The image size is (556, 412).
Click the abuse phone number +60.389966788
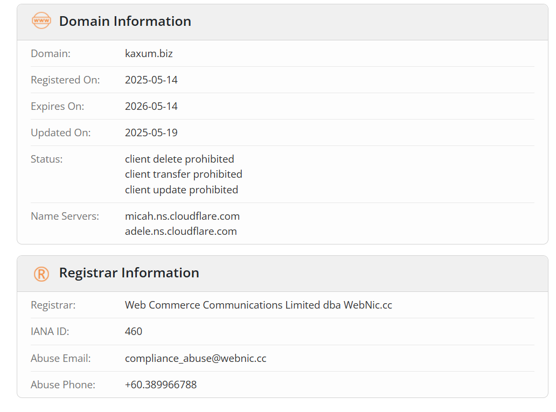coord(161,385)
